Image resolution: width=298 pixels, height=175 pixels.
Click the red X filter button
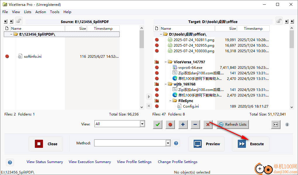pos(208,125)
